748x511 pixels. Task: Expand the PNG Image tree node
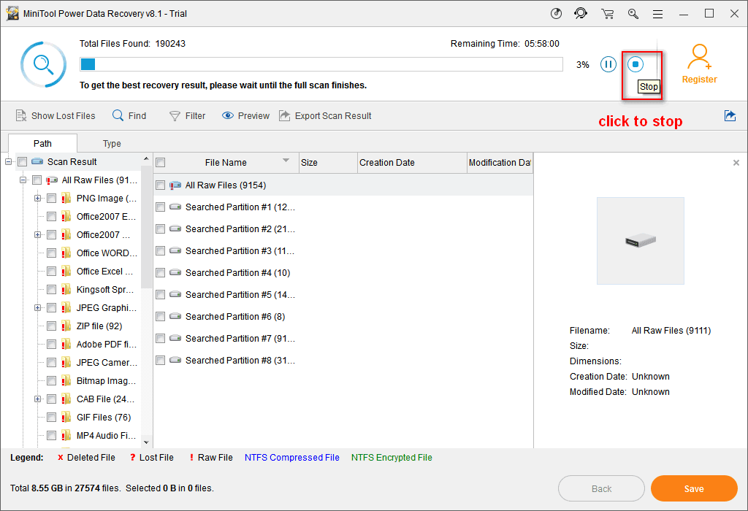[x=37, y=199]
